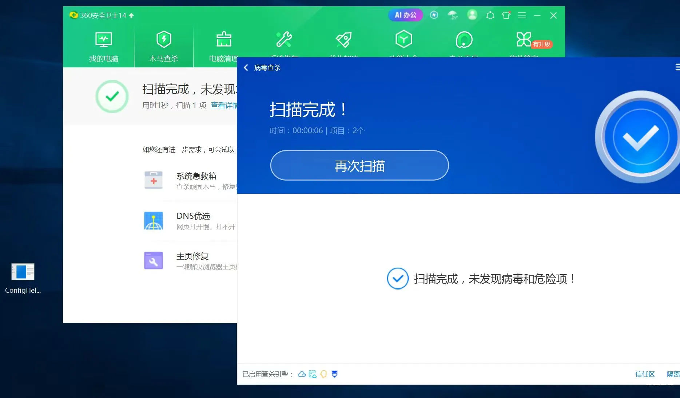Viewport: 680px width, 398px height.
Task: Select the ConfigHel... desktop icon
Action: 23,278
